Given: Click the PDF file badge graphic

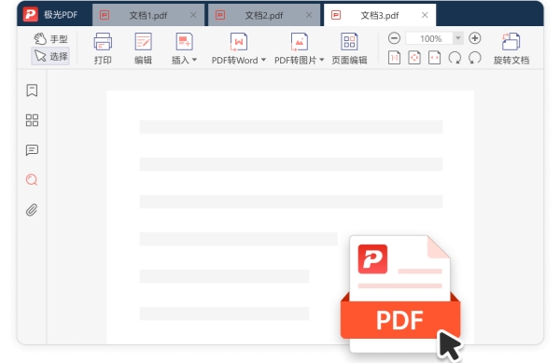Looking at the screenshot, I should coord(400,294).
